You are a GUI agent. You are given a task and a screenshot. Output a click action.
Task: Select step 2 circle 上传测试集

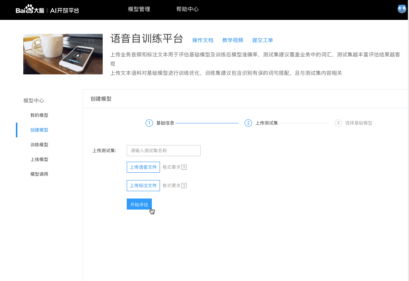point(248,123)
